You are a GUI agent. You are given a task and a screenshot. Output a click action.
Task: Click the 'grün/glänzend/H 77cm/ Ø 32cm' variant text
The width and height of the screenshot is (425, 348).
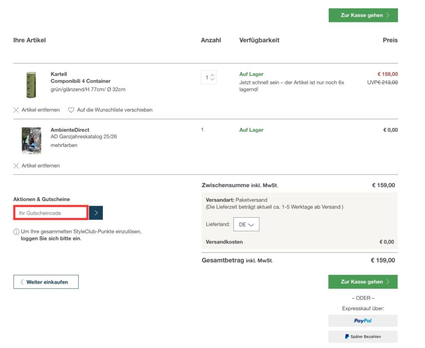[x=88, y=89]
